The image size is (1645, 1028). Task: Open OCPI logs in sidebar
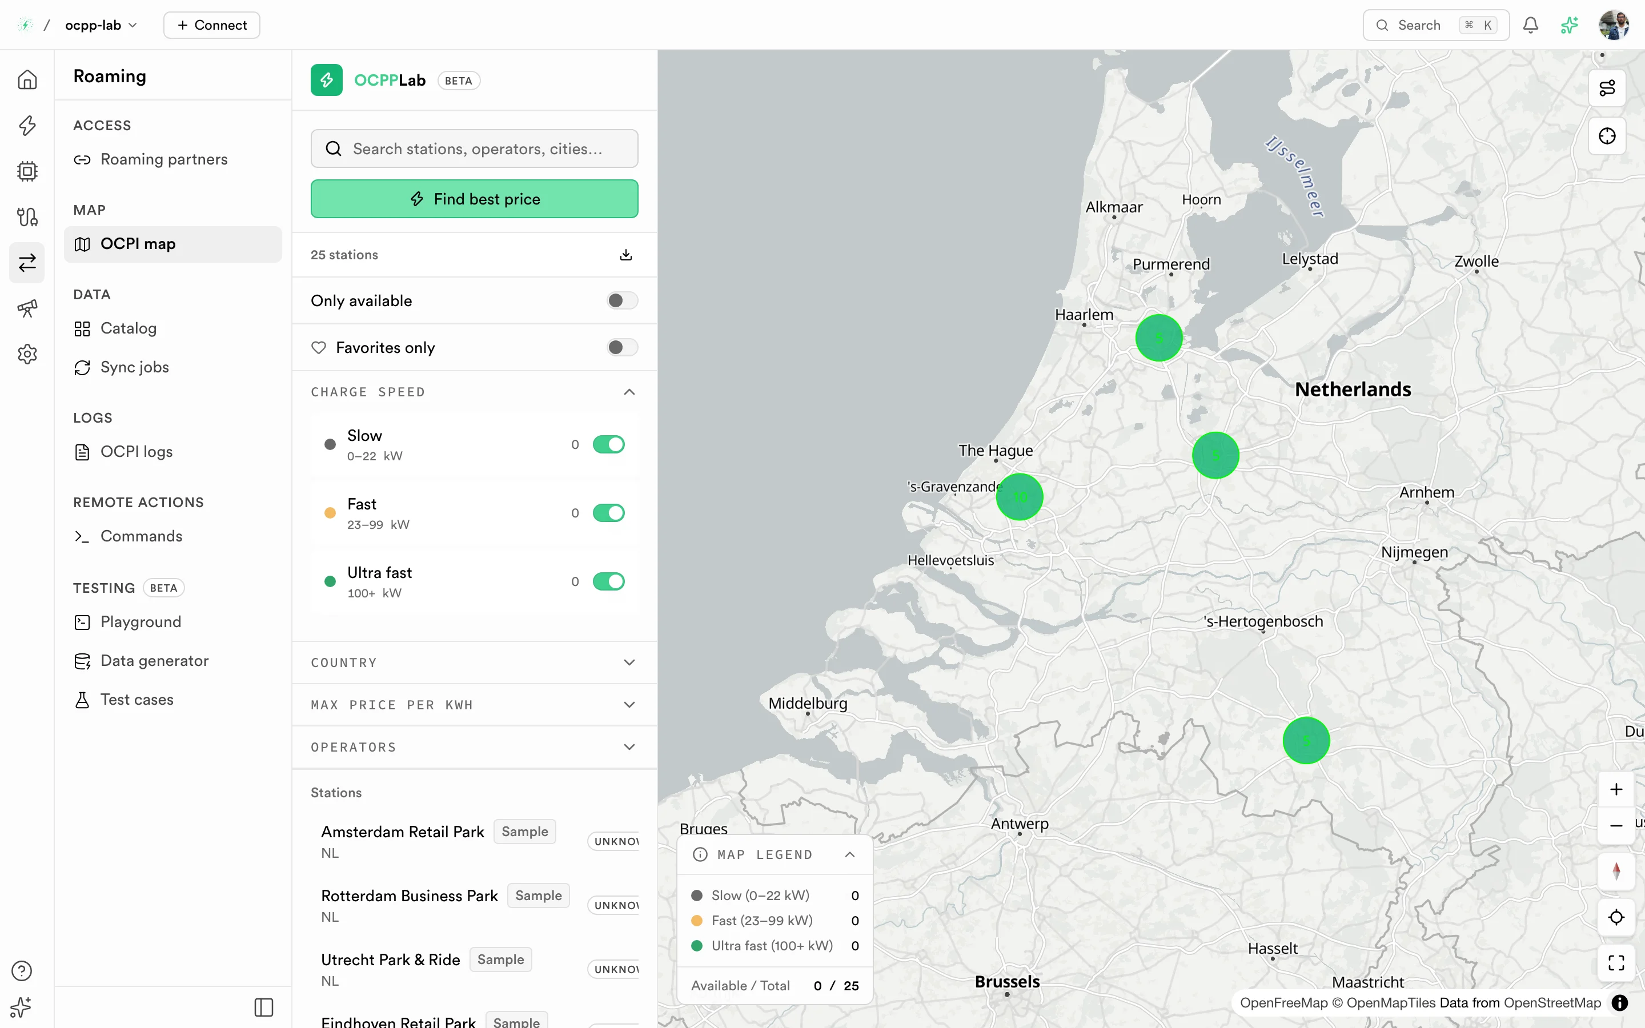172,451
